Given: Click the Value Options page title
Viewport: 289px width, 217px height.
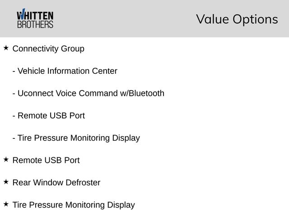Looking at the screenshot, I should 237,19.
